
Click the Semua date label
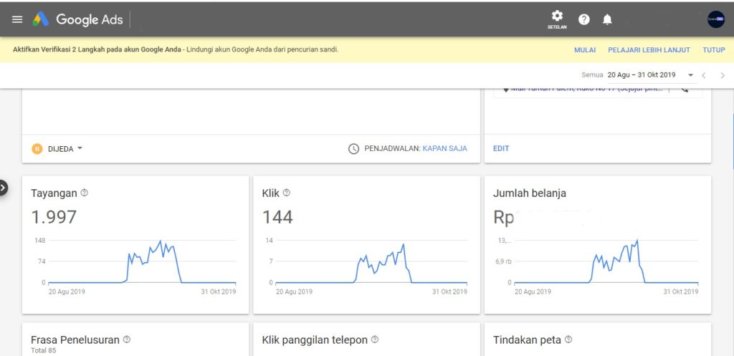pyautogui.click(x=593, y=74)
